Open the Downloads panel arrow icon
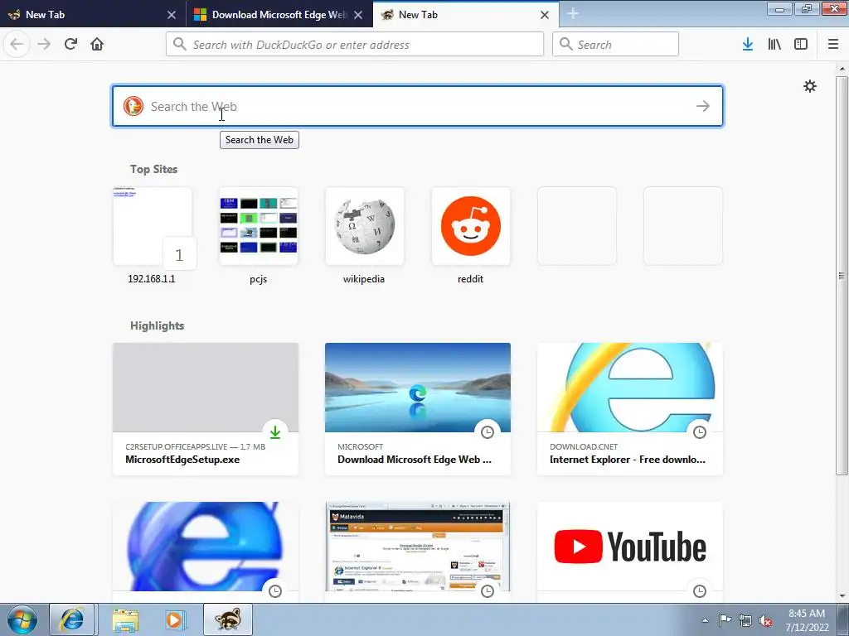The image size is (849, 636). pyautogui.click(x=748, y=45)
